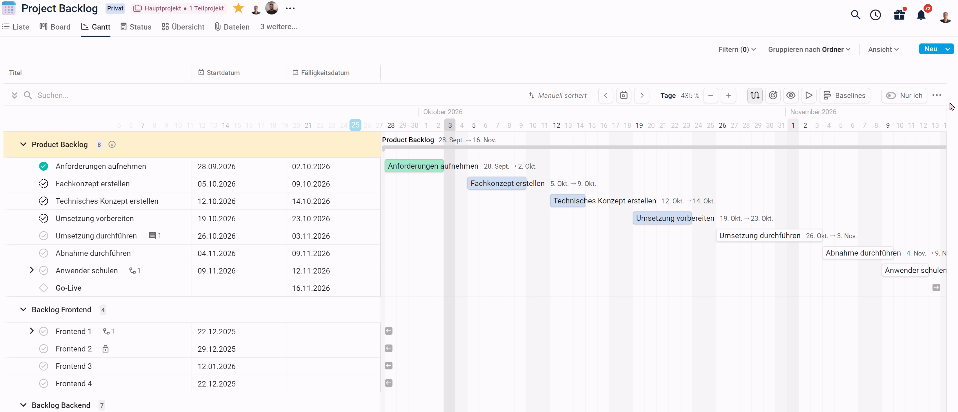The height and width of the screenshot is (412, 958).
Task: Mark Umsetzung durchführen as complete
Action: pos(43,236)
